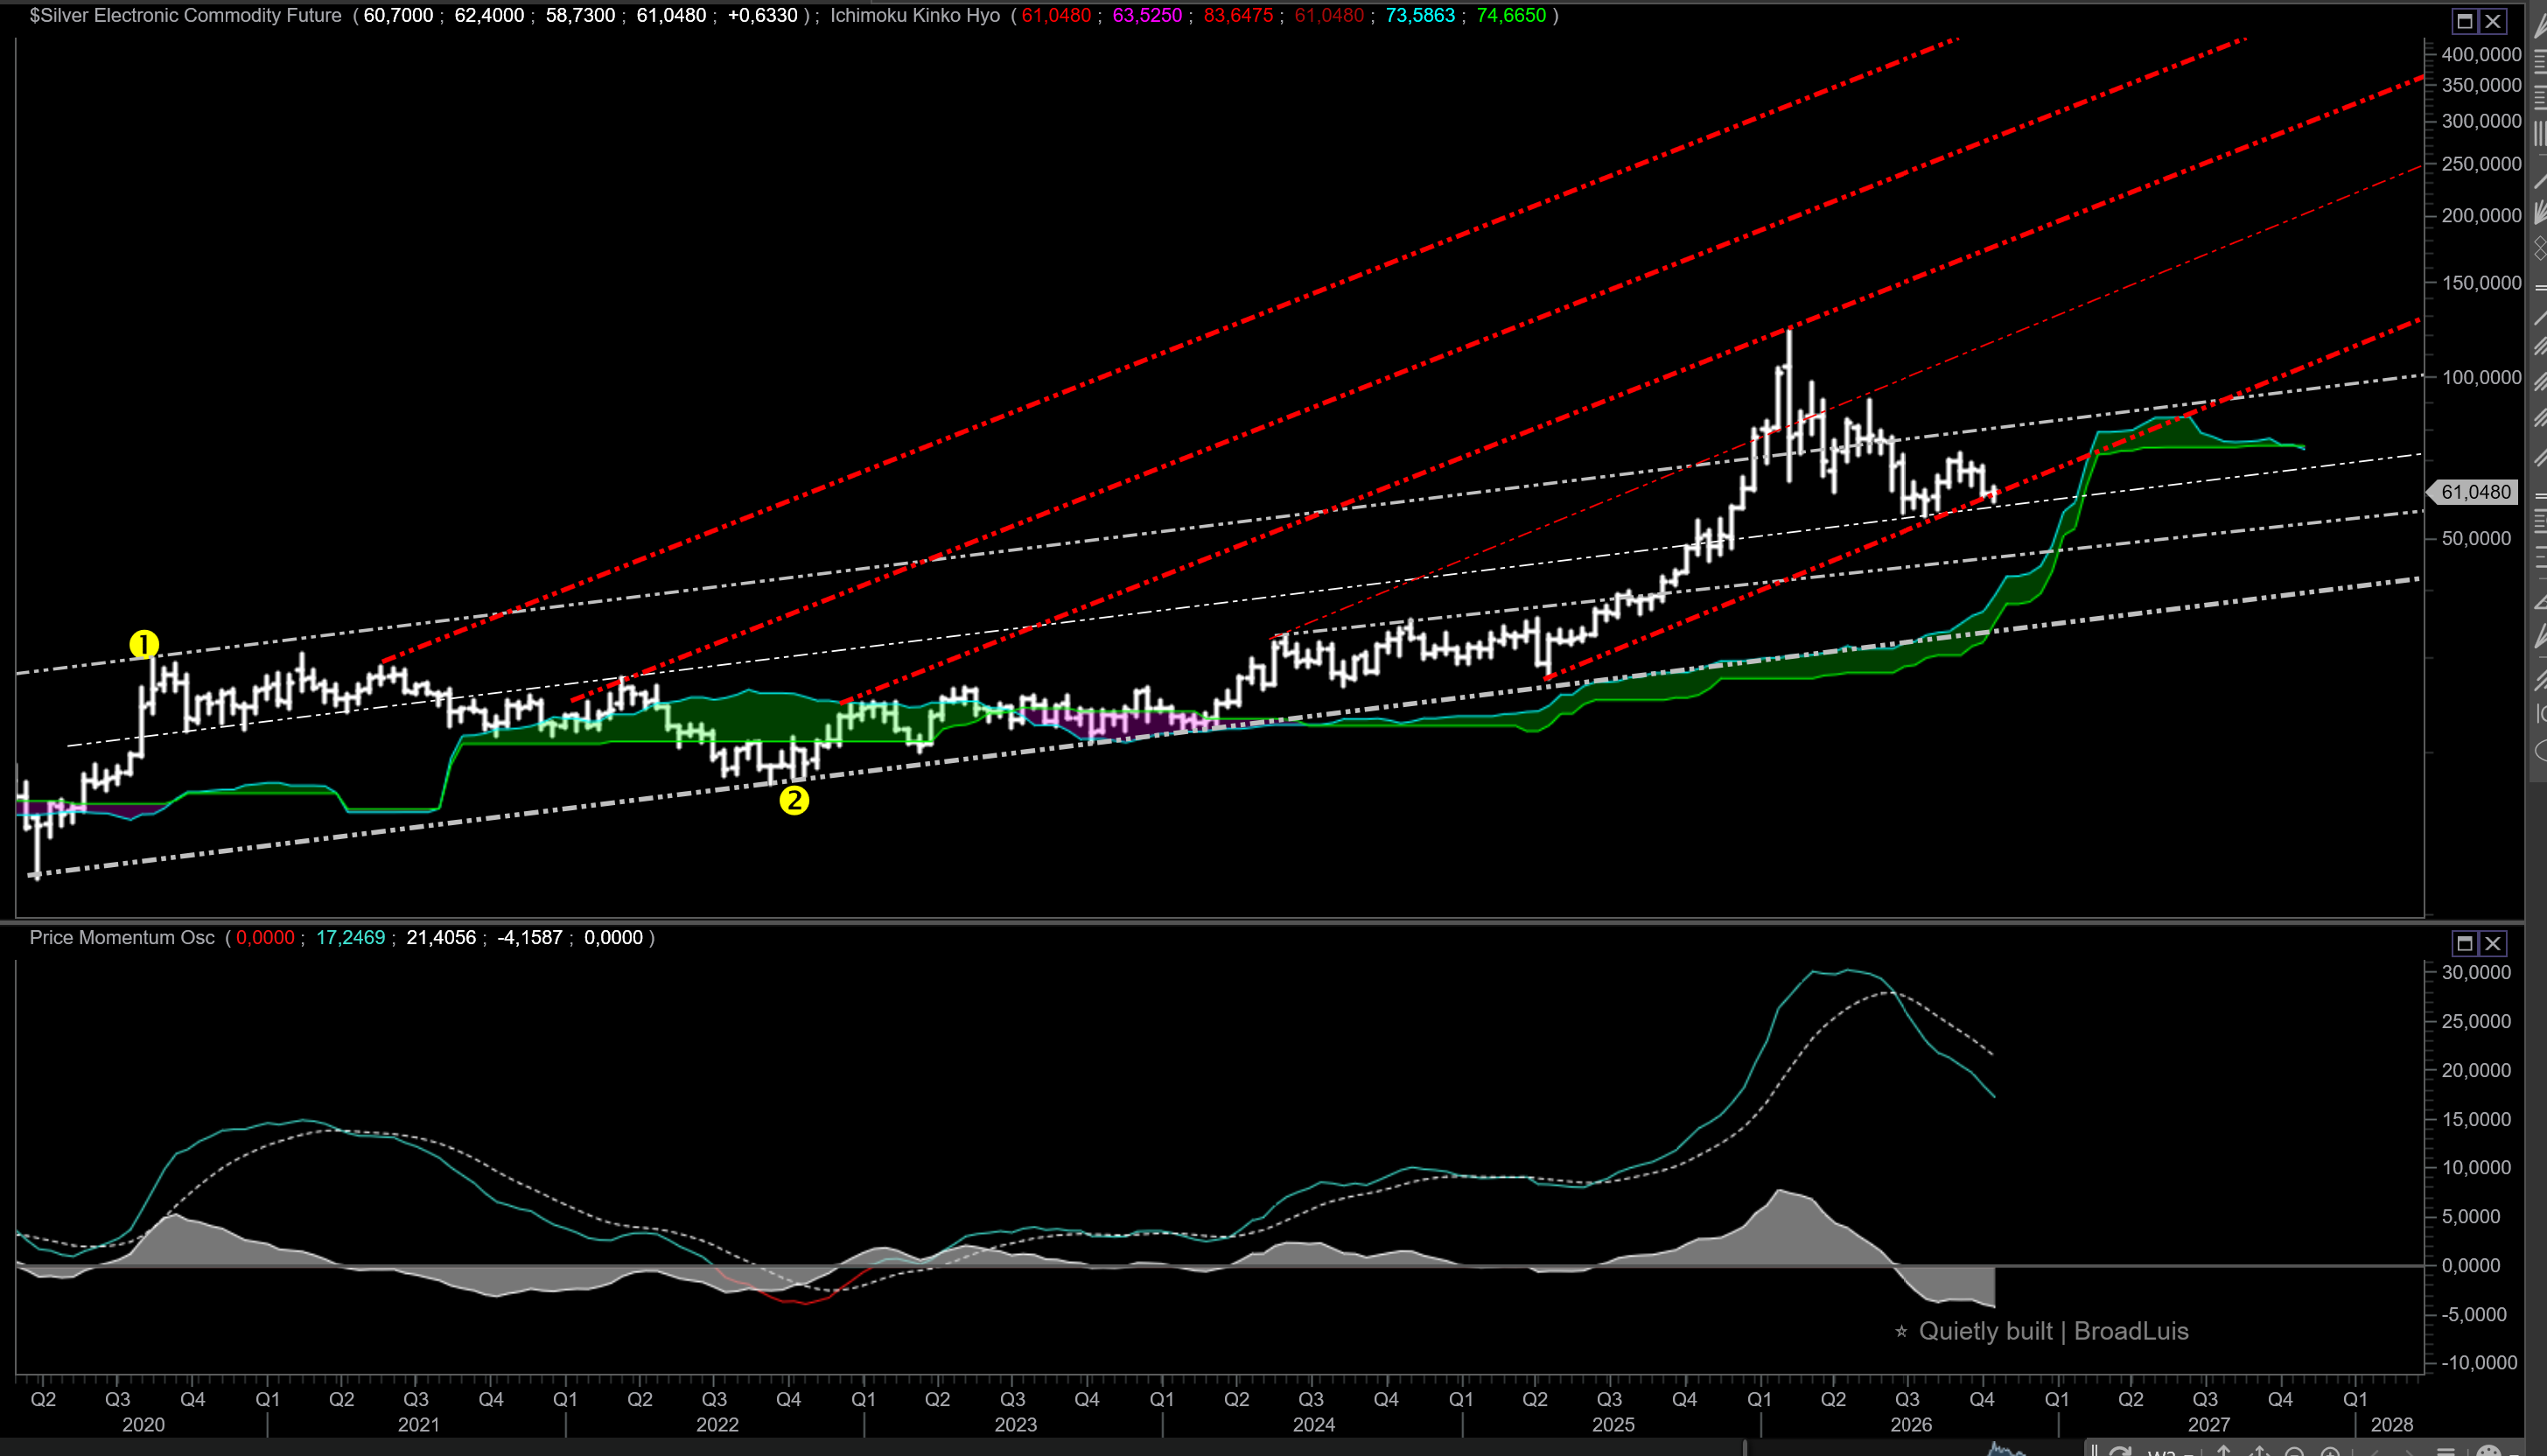2547x1456 pixels.
Task: Click the magenta Ichimoku value 63,5250
Action: pyautogui.click(x=1147, y=16)
